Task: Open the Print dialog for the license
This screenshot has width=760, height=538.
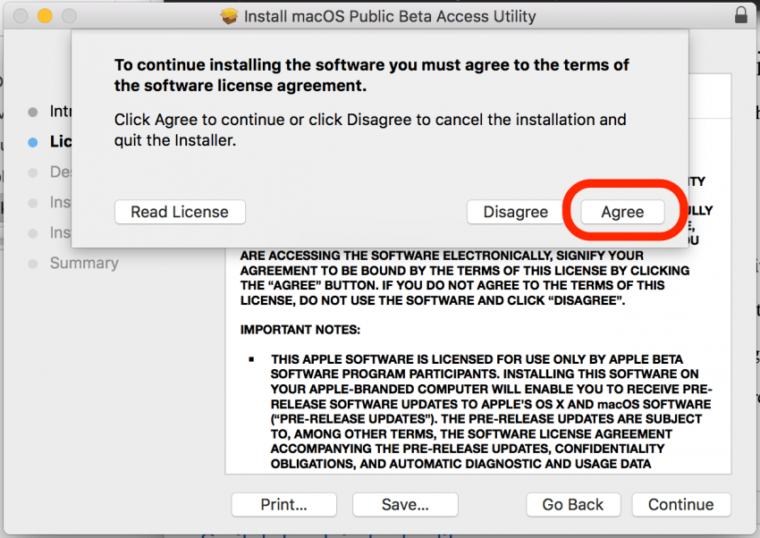Action: 283,505
